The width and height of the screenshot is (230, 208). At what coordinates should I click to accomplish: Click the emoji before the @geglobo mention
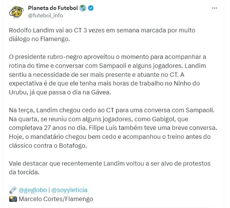[x=13, y=190]
